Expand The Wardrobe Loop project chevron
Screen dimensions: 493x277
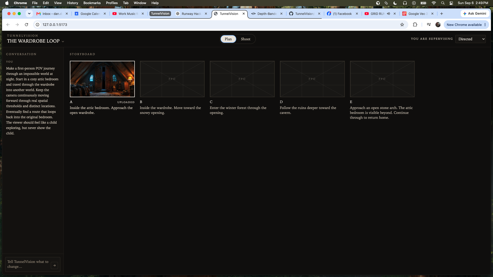[x=63, y=41]
